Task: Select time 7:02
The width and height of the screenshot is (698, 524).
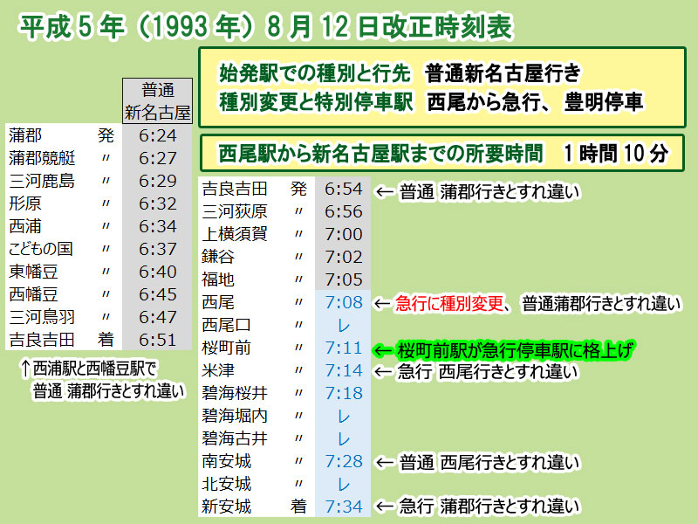Action: (x=343, y=257)
